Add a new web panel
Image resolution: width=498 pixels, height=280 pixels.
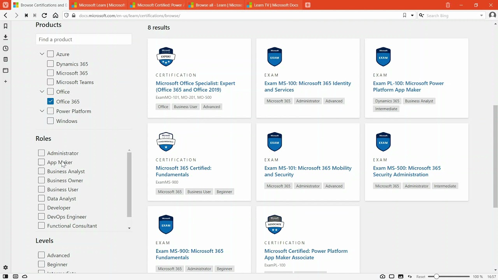point(5,81)
